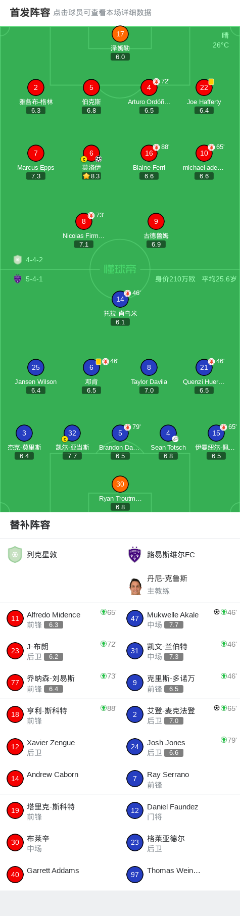The width and height of the screenshot is (240, 916).
Task: Select substitute 11 Alfredo Midence
Action: (x=60, y=619)
